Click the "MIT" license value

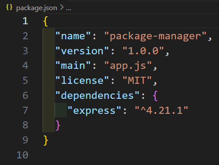tap(137, 80)
